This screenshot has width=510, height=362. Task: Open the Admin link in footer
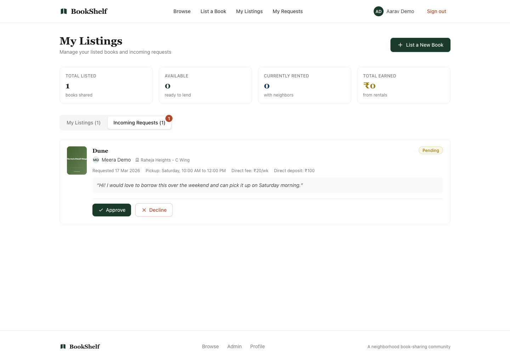pyautogui.click(x=234, y=346)
